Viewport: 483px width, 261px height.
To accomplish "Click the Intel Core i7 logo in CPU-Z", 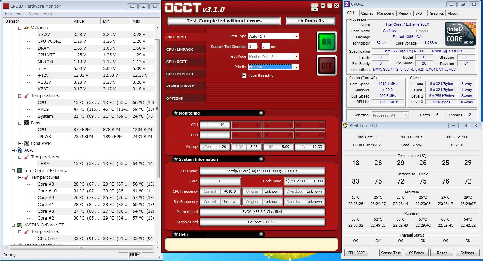I will point(461,34).
